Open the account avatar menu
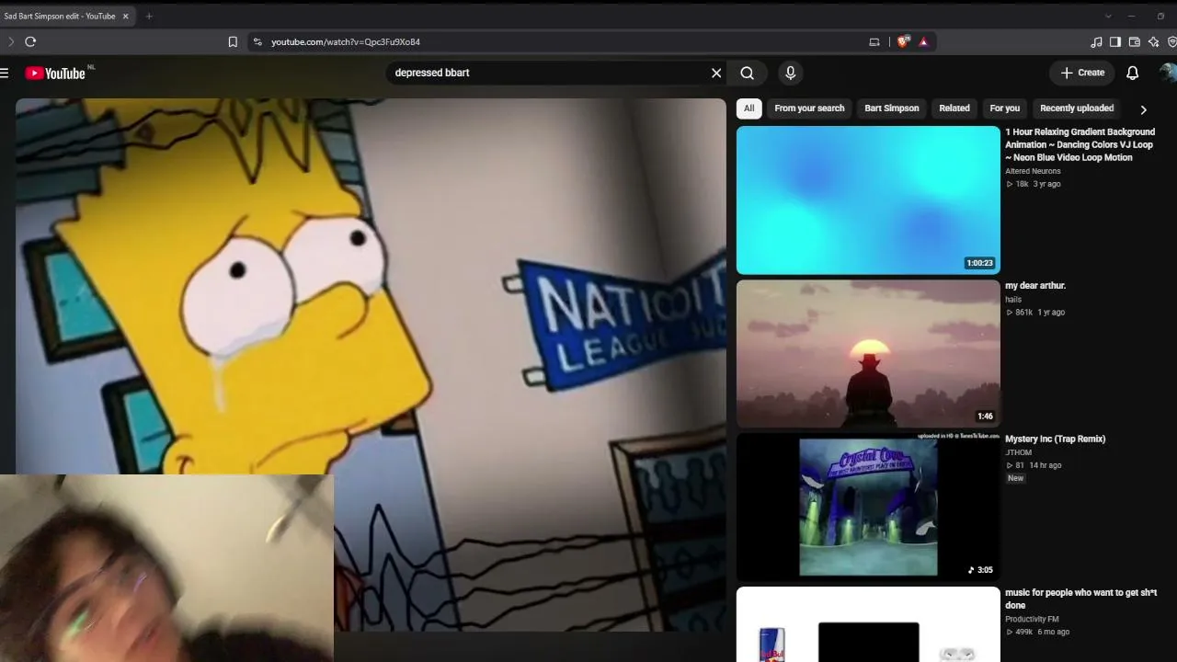The image size is (1177, 662). [x=1168, y=73]
